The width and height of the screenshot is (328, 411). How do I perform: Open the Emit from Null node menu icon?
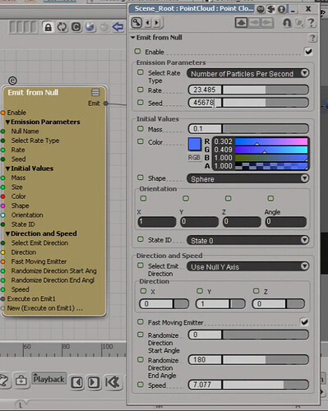tap(95, 92)
